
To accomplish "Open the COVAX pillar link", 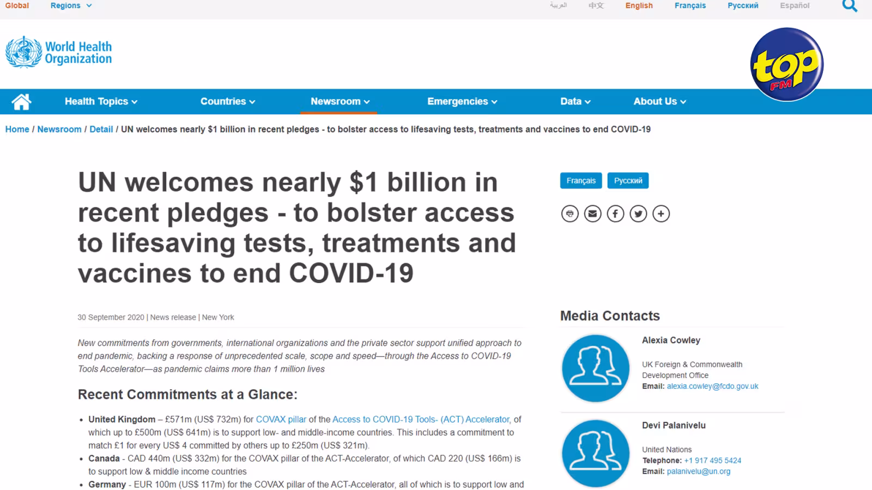I will point(281,419).
